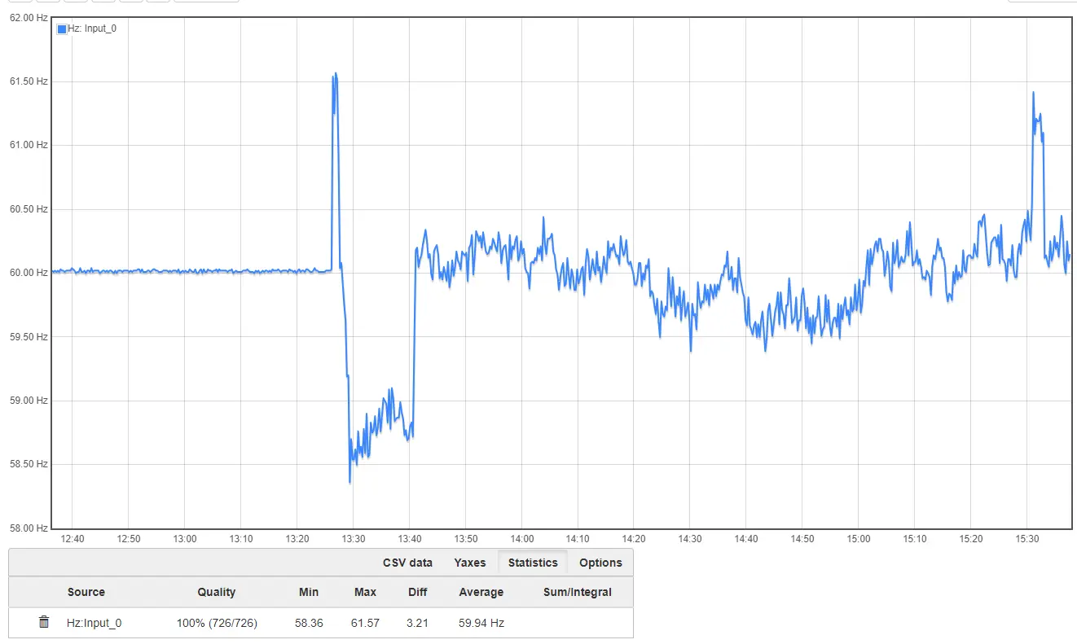Click the Quality column header
The image size is (1077, 644).
coord(217,592)
